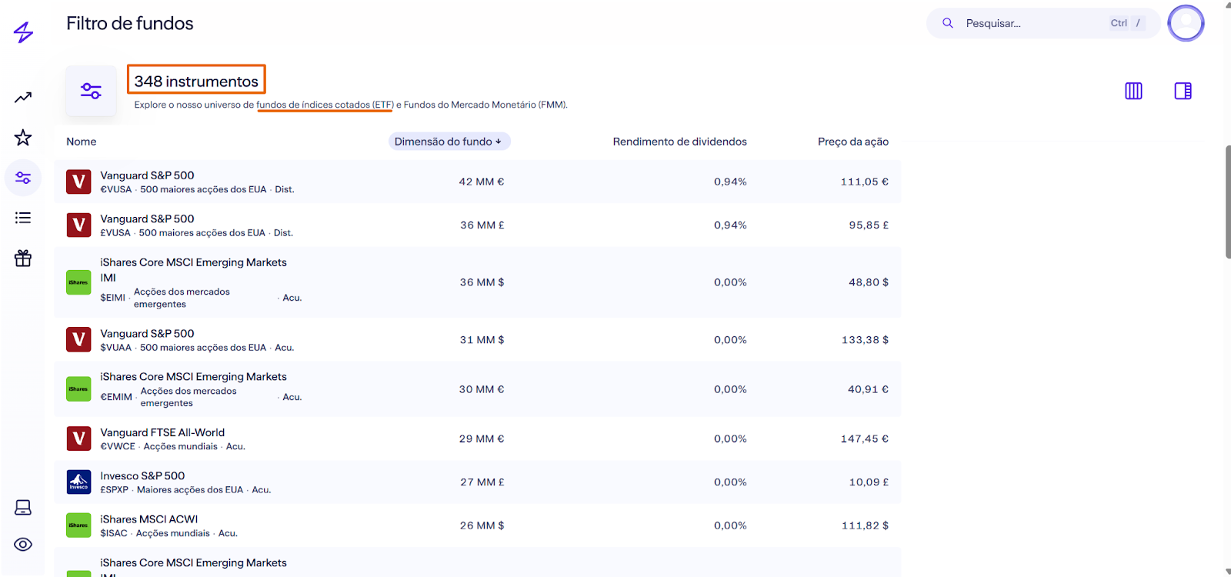This screenshot has height=577, width=1231.
Task: Click the 111,82 $ share price
Action: pos(865,526)
